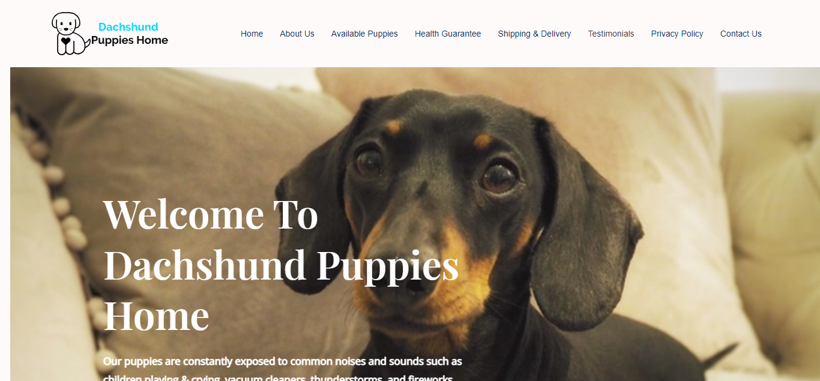Open Available Puppies in the navigation
This screenshot has width=820, height=381.
pyautogui.click(x=364, y=34)
